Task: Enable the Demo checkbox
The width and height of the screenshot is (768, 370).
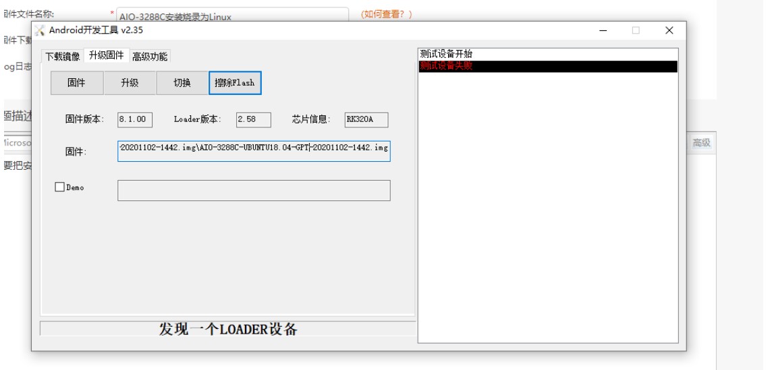Action: pyautogui.click(x=60, y=187)
